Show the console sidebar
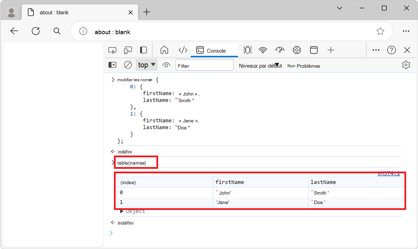This screenshot has height=249, width=418. tap(113, 65)
